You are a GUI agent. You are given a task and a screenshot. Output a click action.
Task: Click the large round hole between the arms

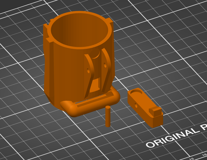95,54
